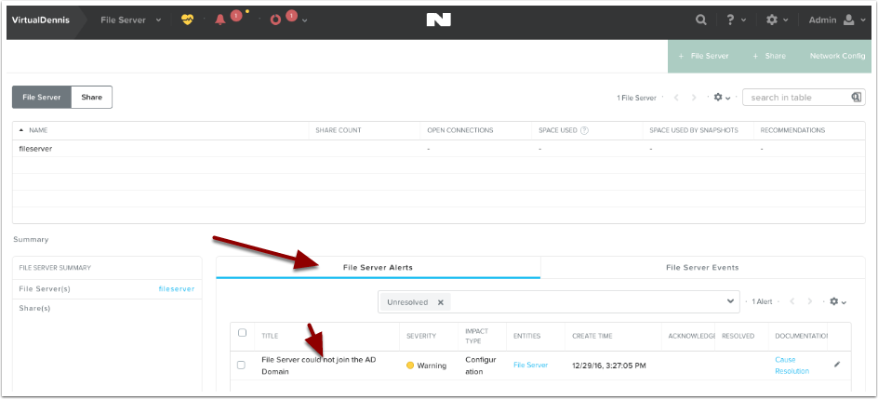Click the health heart icon in top bar
878x399 pixels.
(187, 20)
